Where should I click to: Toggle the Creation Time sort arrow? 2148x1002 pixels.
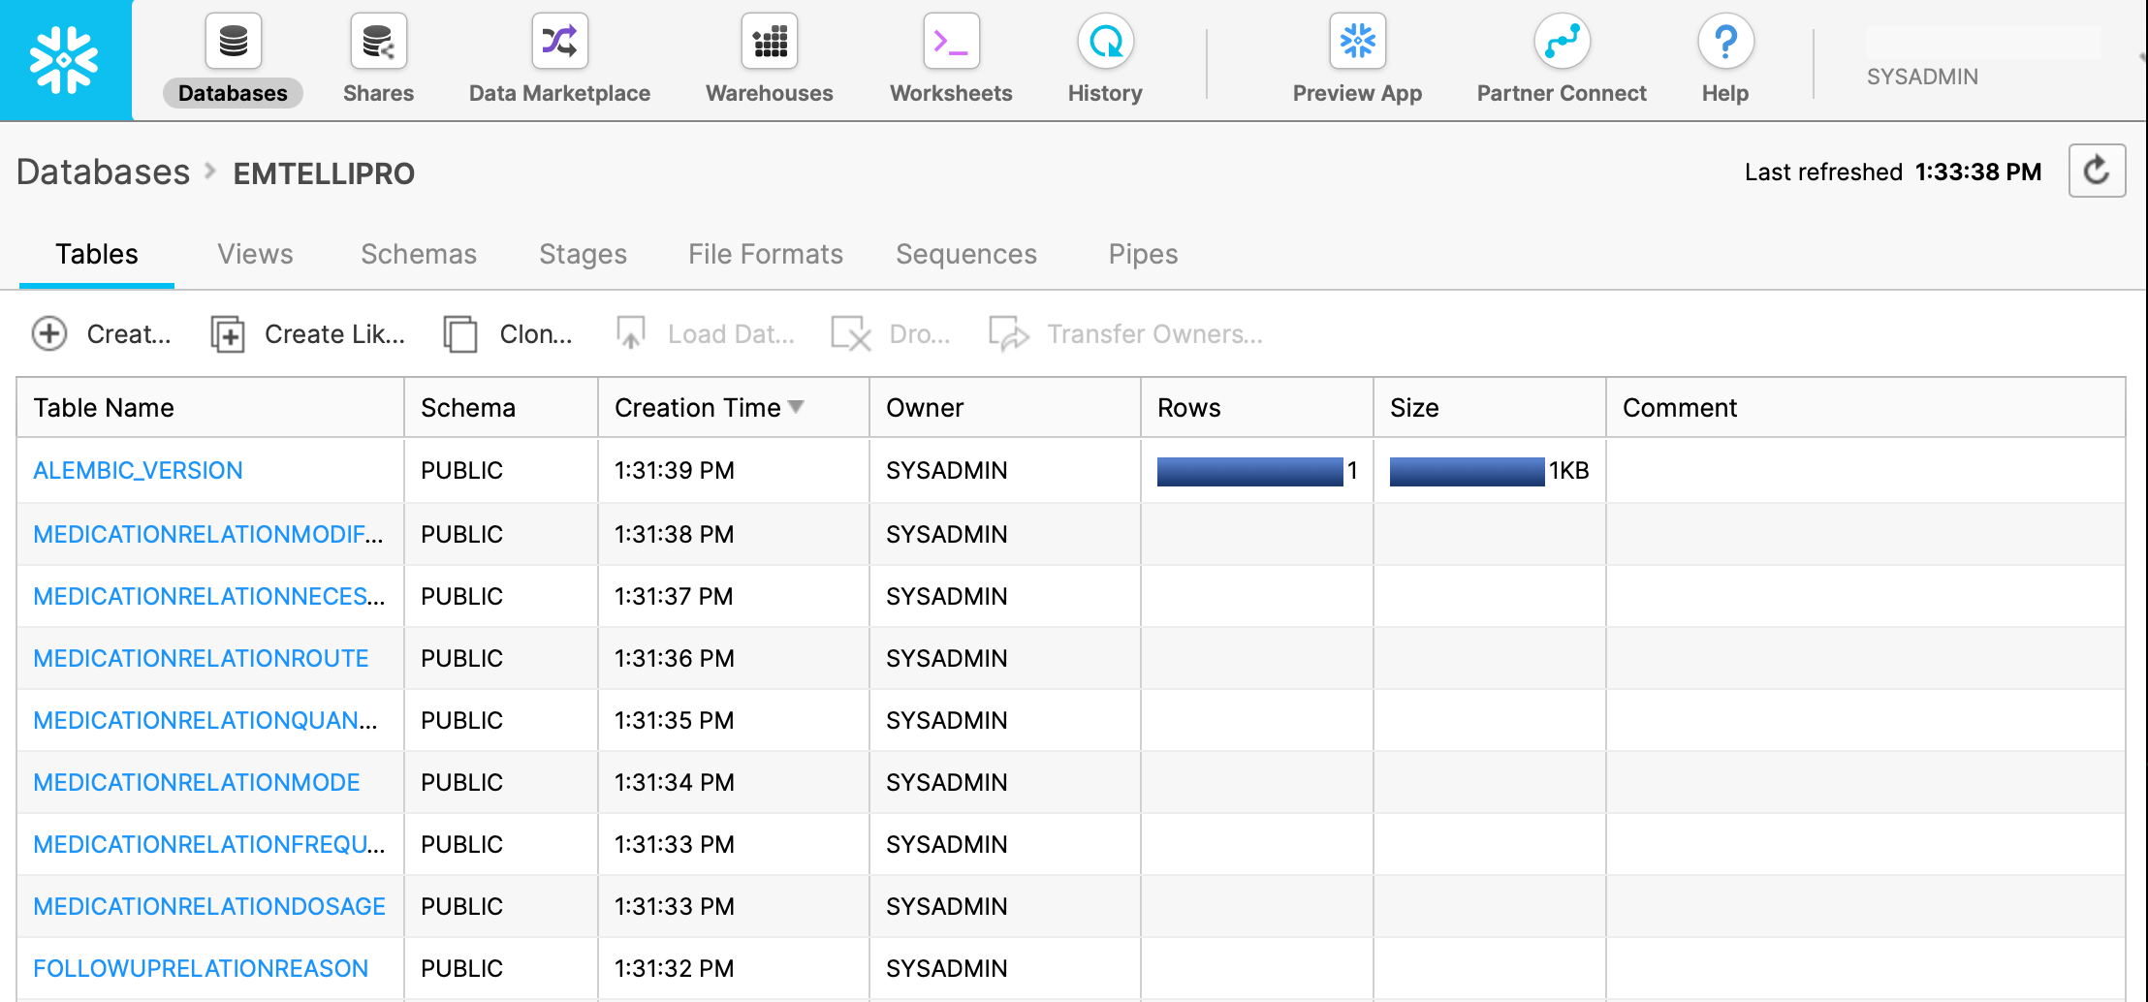796,407
